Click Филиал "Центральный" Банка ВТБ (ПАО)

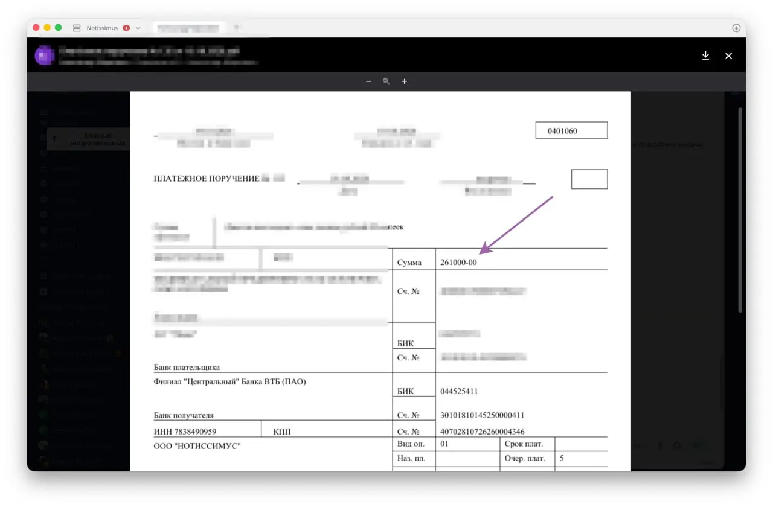point(230,381)
